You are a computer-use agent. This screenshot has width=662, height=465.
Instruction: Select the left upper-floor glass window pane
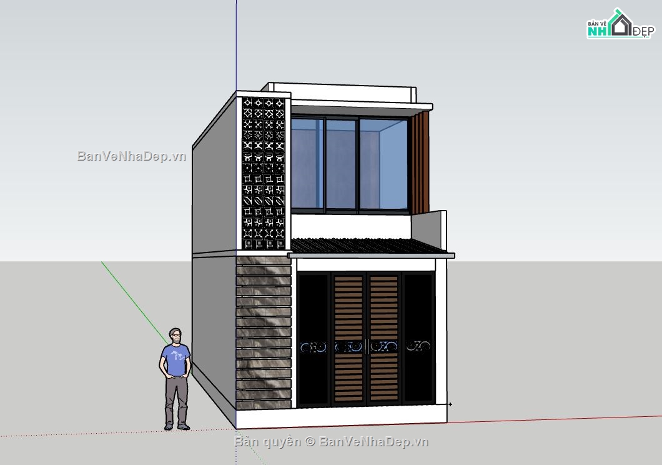(307, 164)
